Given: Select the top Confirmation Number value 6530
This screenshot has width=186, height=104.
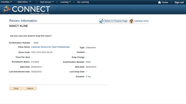Looking at the screenshot, I should [x=36, y=43].
